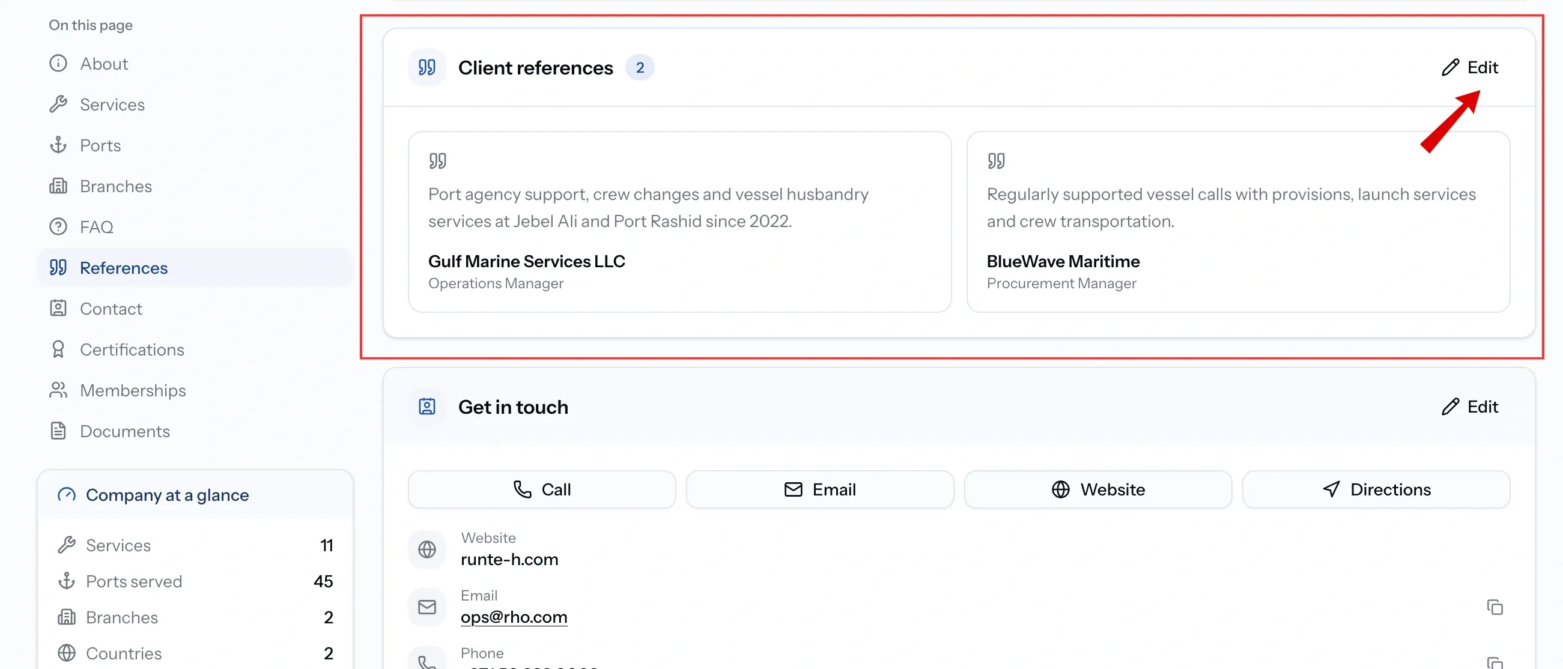Click the contact card icon beside Contact
The height and width of the screenshot is (669, 1563).
tap(58, 308)
